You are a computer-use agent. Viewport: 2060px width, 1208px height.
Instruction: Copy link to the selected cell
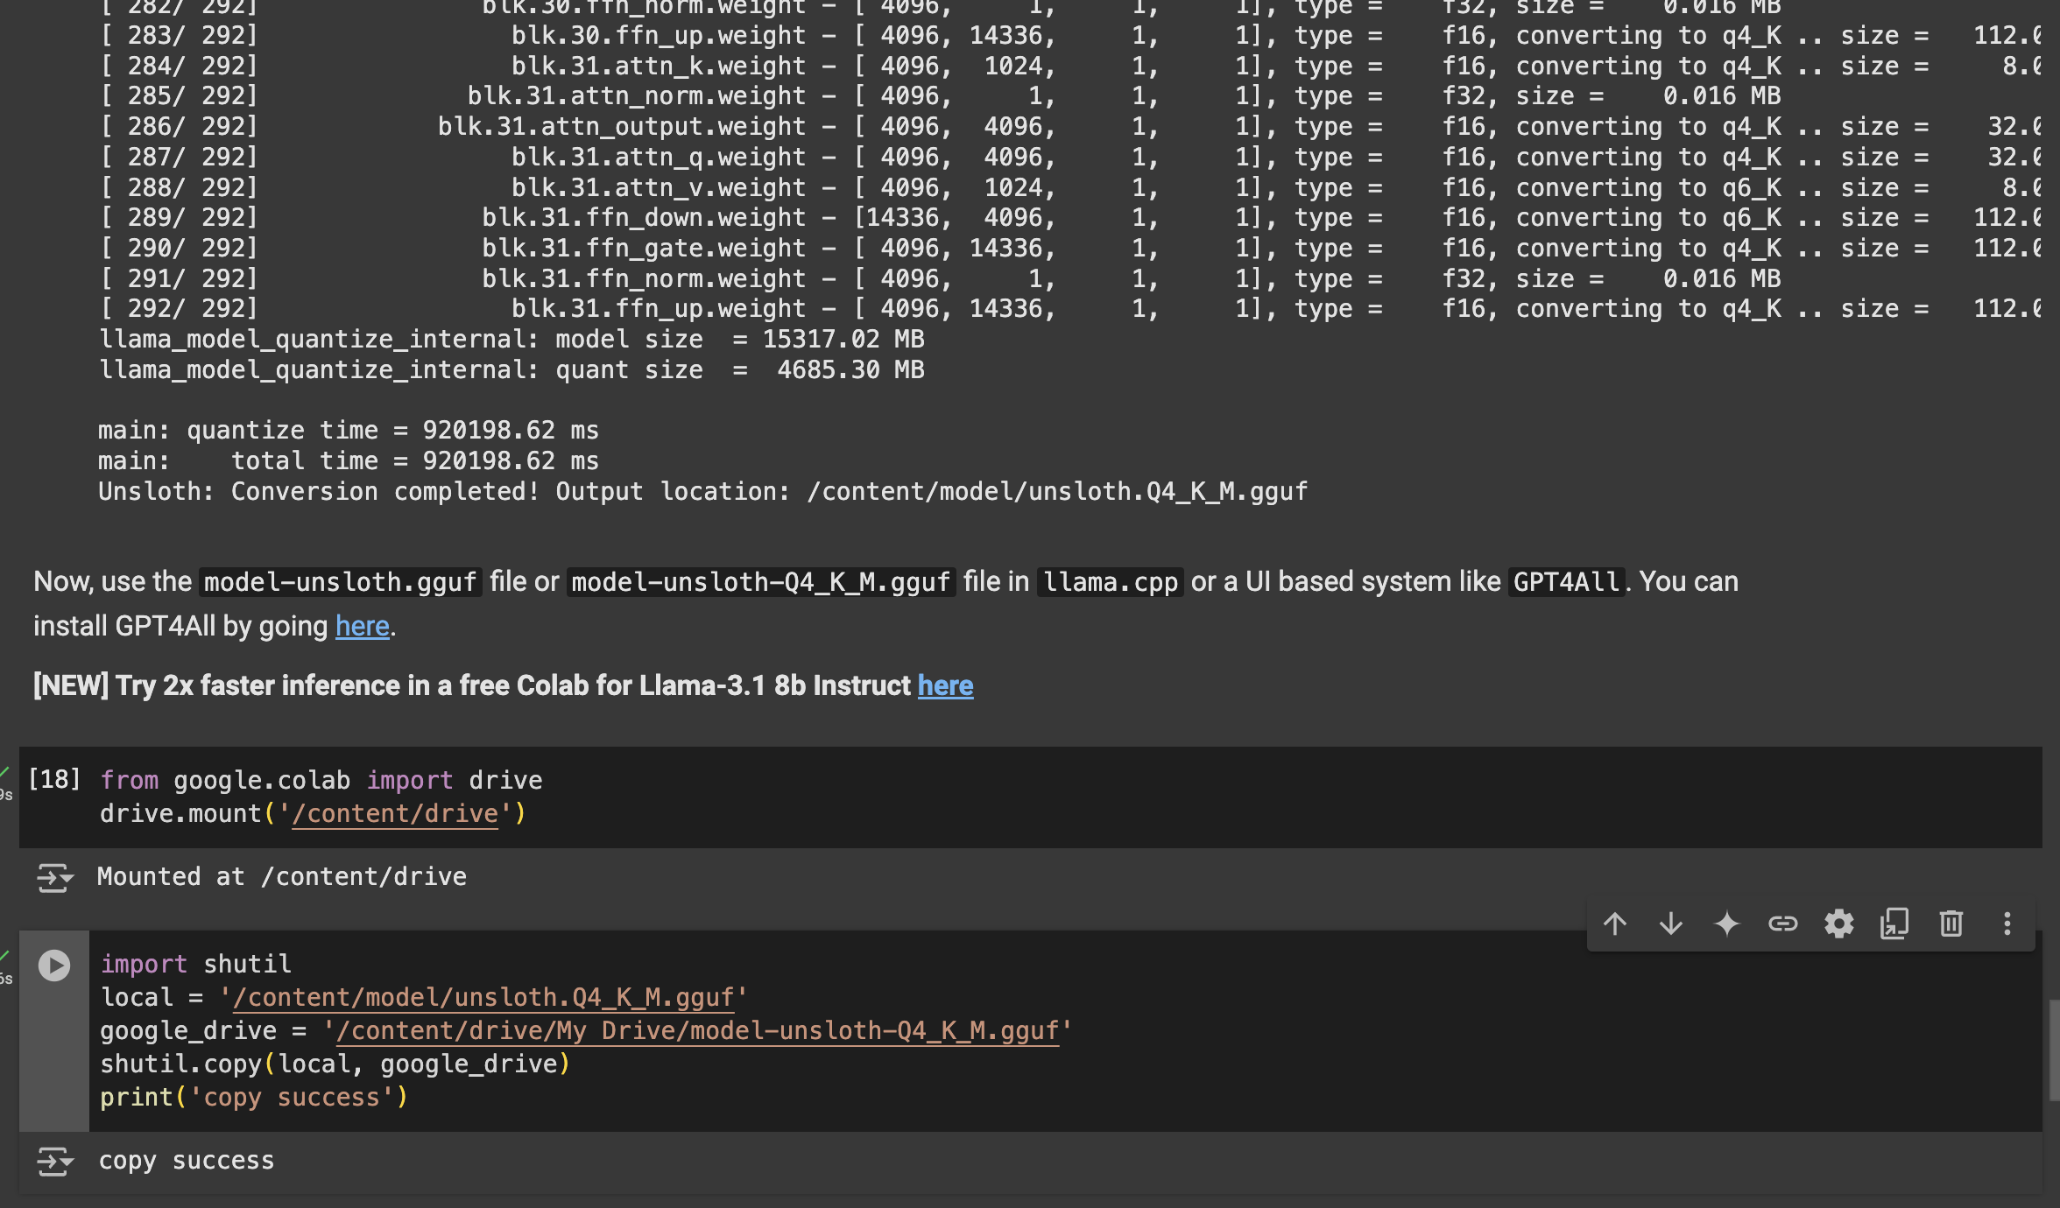coord(1783,924)
